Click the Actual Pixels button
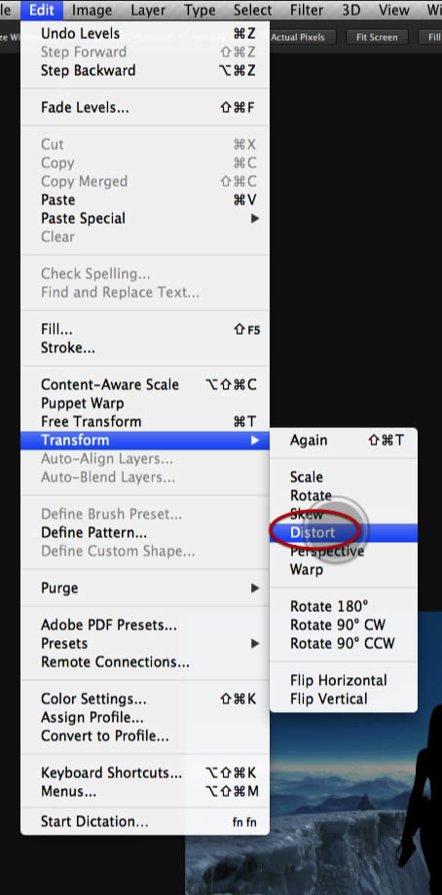Viewport: 442px width, 895px height. coord(298,37)
